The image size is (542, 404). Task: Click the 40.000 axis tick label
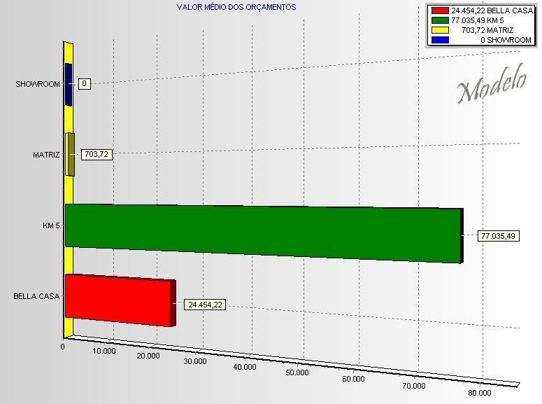245,367
